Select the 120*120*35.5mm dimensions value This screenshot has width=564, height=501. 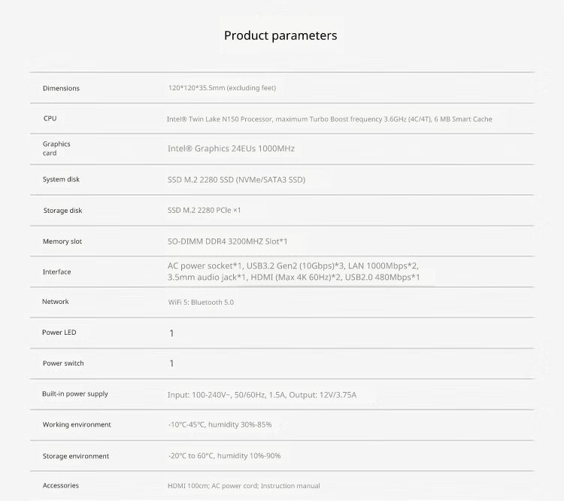[222, 88]
